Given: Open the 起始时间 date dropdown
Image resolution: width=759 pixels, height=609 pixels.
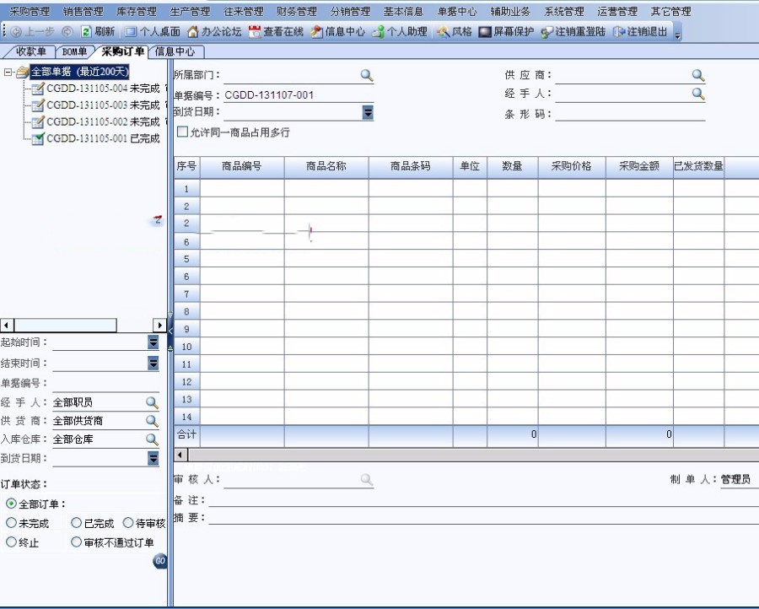Looking at the screenshot, I should 153,342.
